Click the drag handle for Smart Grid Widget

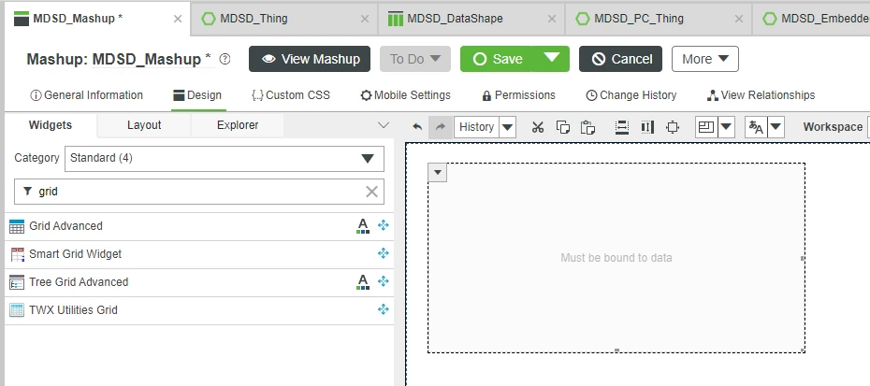(383, 253)
